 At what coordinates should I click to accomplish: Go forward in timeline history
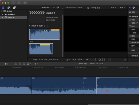115,64
